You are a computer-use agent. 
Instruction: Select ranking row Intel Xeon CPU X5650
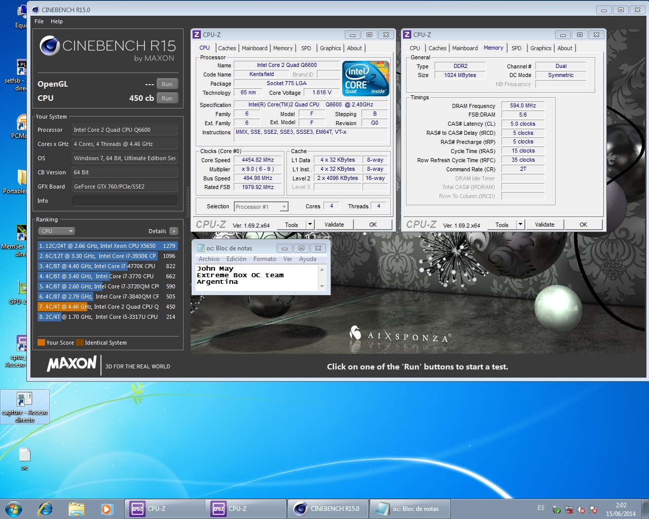107,246
